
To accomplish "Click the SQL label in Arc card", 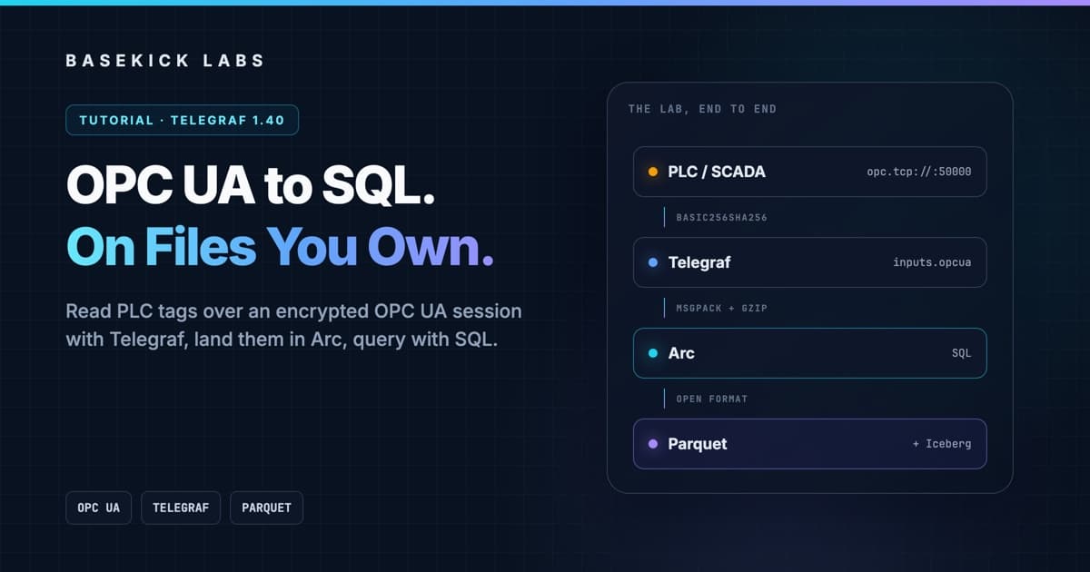I will 961,353.
